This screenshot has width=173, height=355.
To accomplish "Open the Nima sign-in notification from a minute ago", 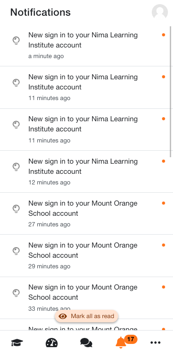I will 87,46.
